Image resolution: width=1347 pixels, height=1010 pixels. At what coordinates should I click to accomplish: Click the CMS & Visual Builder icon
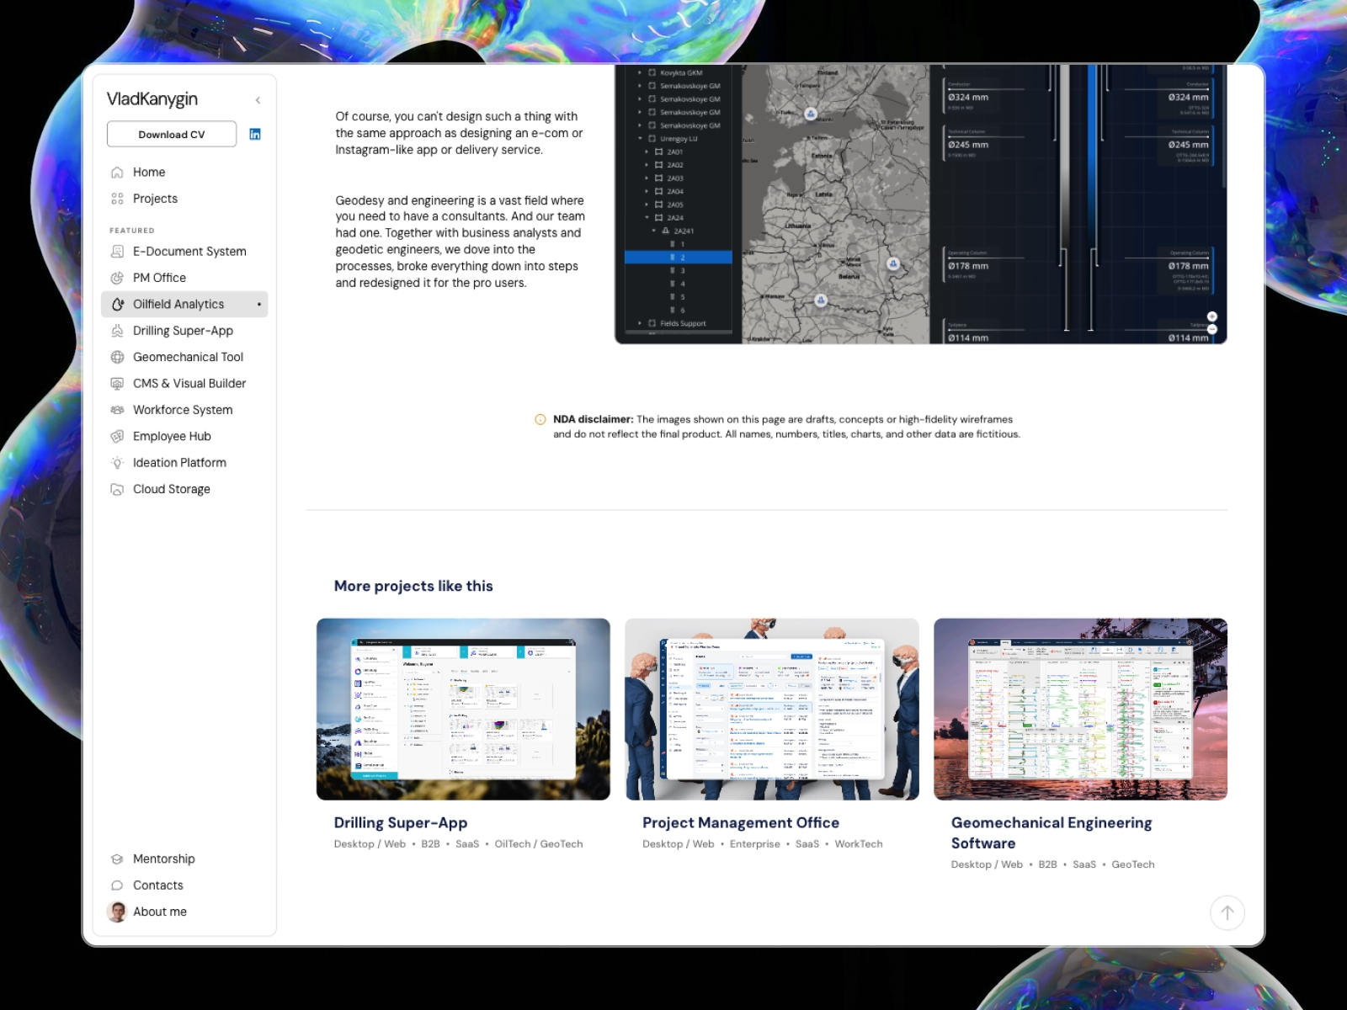(117, 384)
